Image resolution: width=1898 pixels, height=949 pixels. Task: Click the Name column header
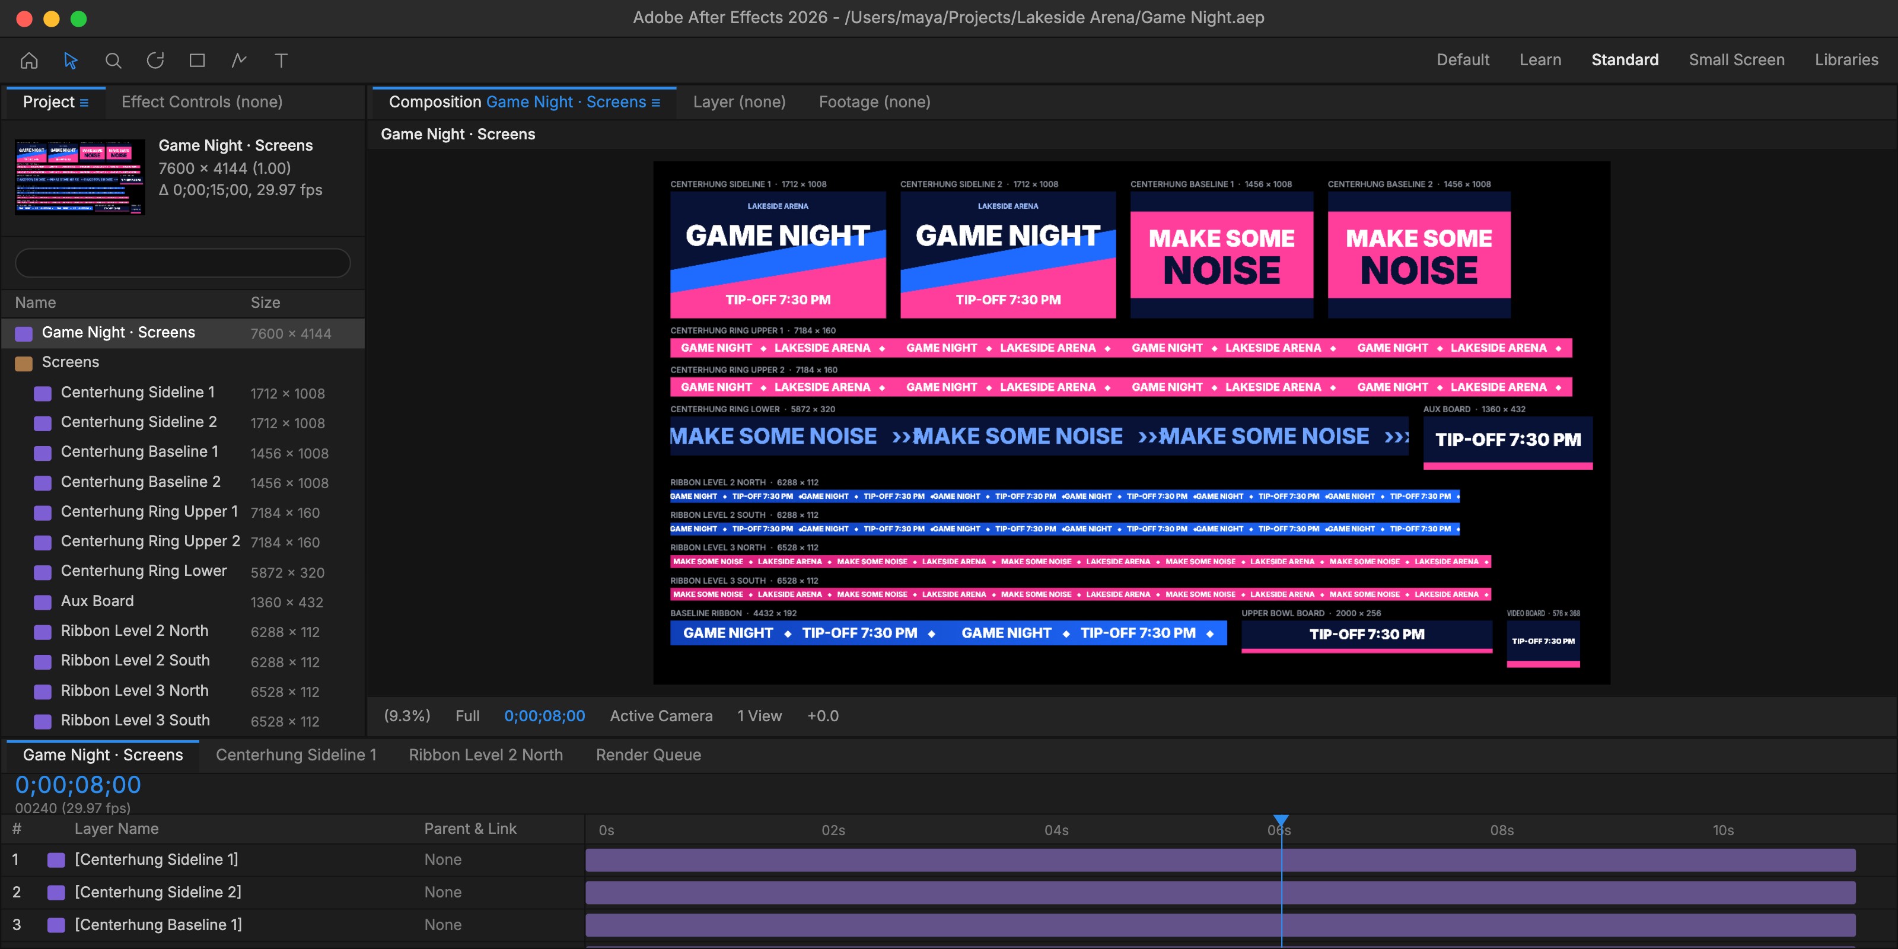pos(36,303)
